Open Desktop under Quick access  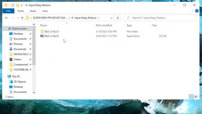point(18,34)
